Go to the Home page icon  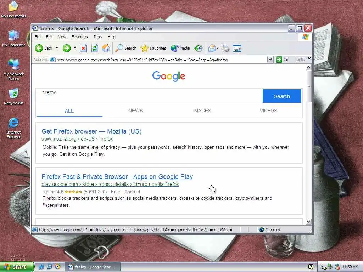point(106,48)
